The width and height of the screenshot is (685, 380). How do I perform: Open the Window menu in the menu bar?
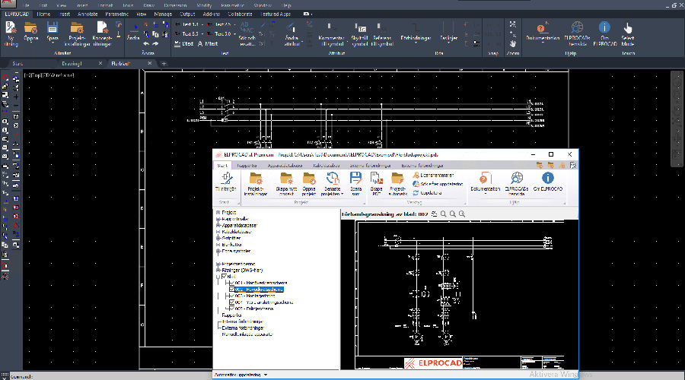point(263,5)
